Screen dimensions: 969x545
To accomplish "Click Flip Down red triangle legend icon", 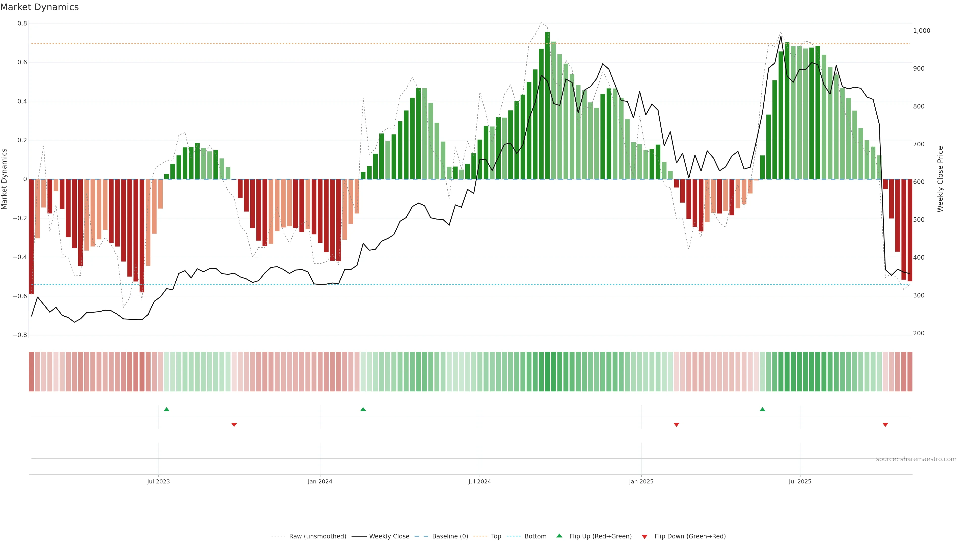I will [x=644, y=537].
